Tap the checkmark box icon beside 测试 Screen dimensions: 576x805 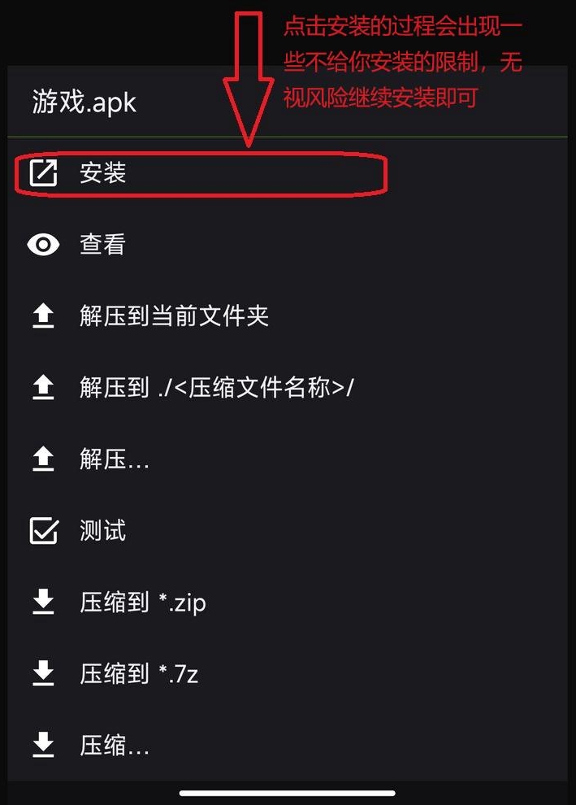point(44,530)
